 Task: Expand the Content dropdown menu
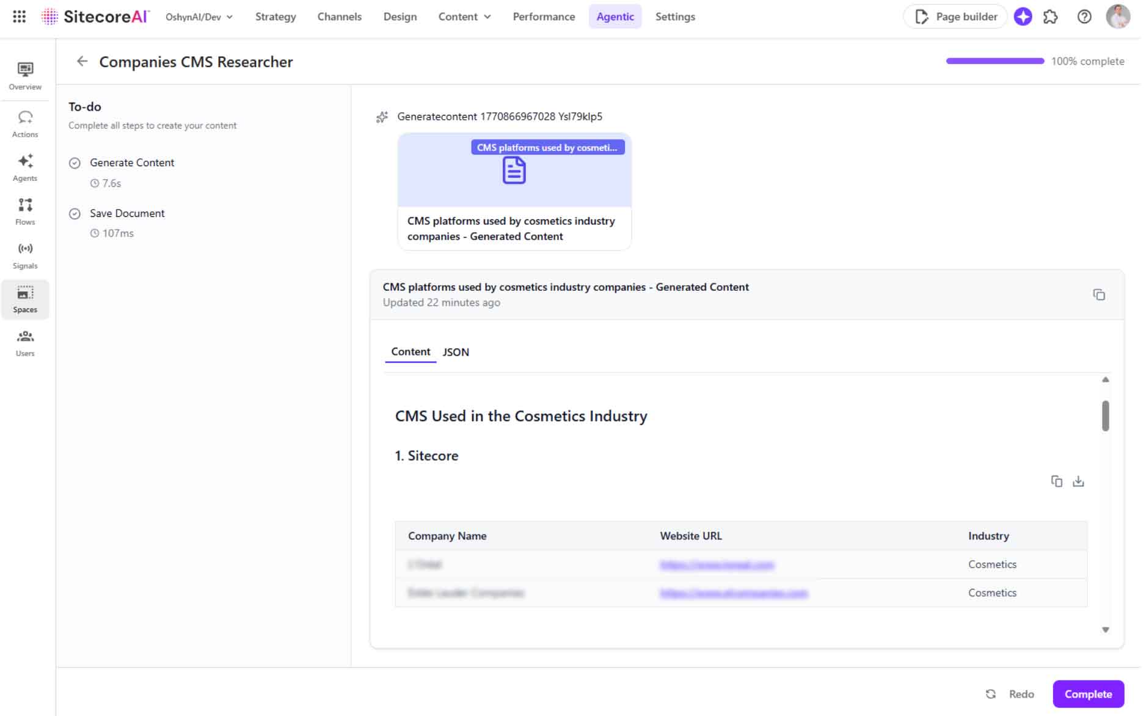coord(464,16)
